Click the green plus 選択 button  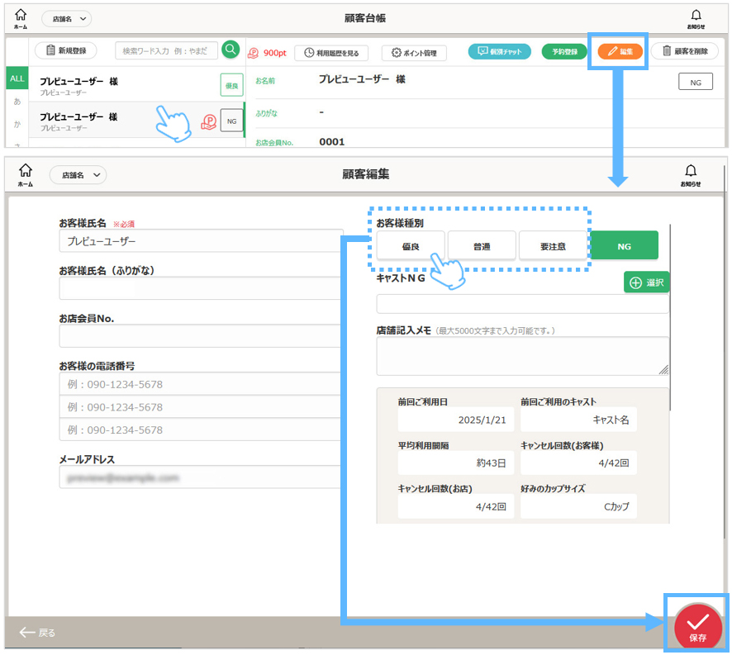[x=647, y=282]
